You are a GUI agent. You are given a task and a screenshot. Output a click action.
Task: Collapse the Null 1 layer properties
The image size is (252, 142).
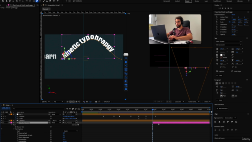click(x=9, y=114)
